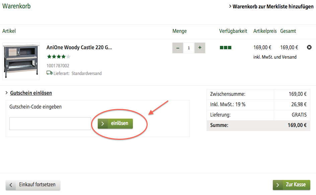Increase quantity with the plus button

200,48
